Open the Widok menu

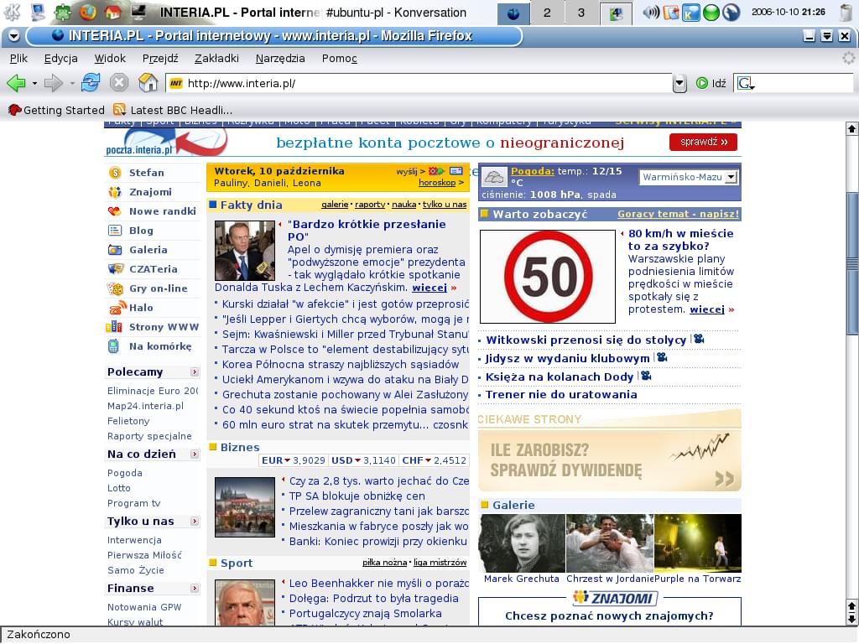click(x=110, y=59)
